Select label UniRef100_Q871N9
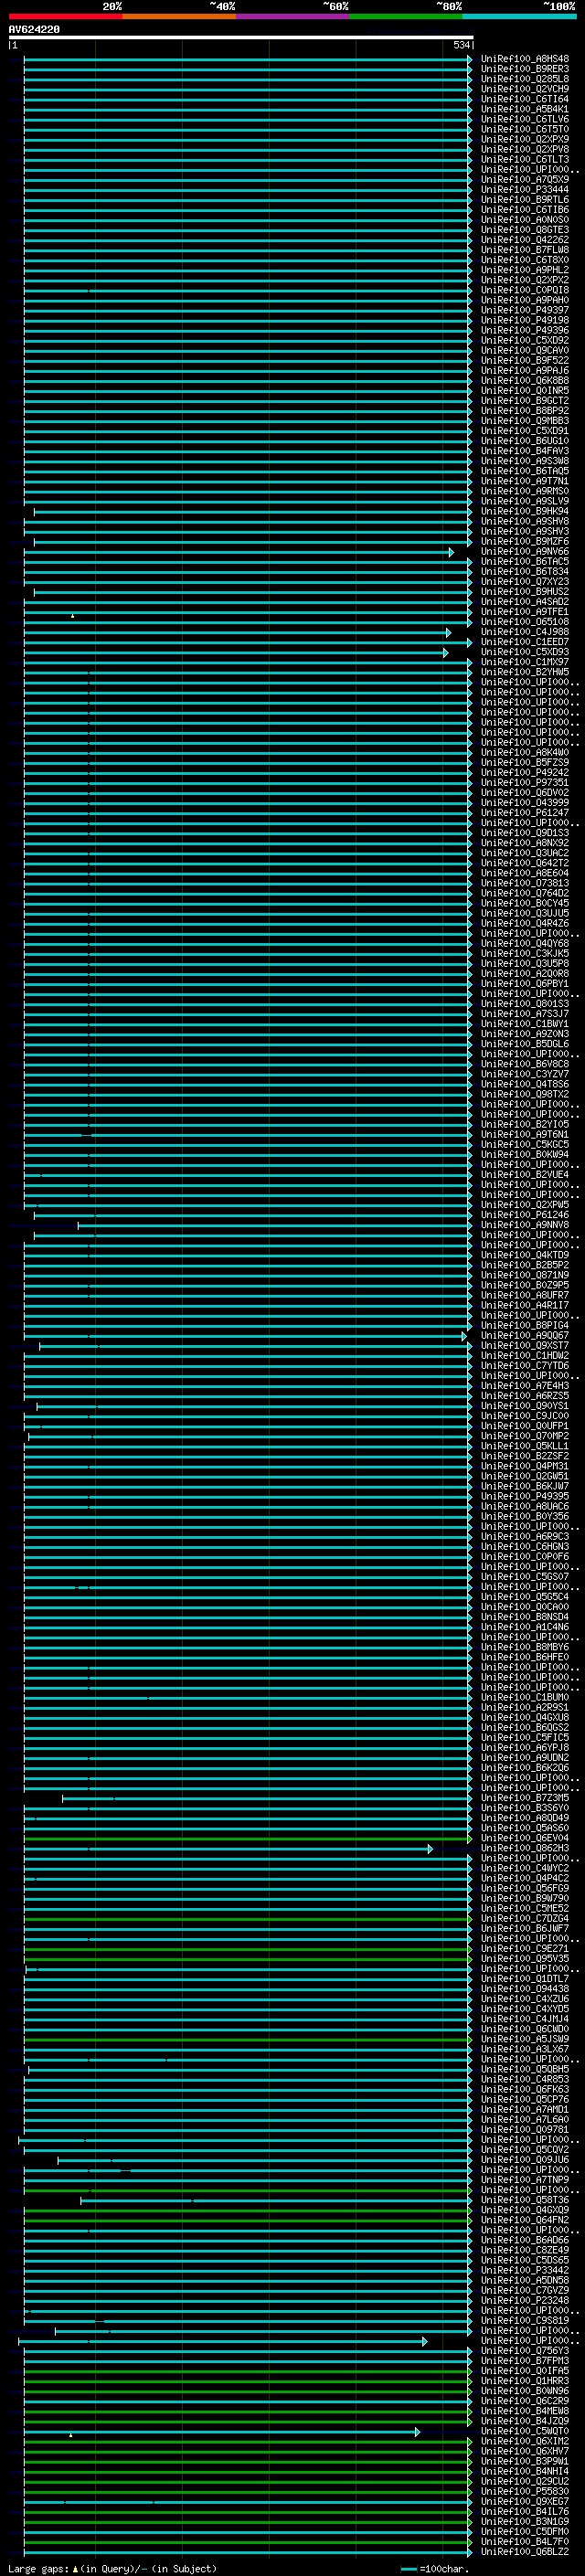 point(525,1275)
